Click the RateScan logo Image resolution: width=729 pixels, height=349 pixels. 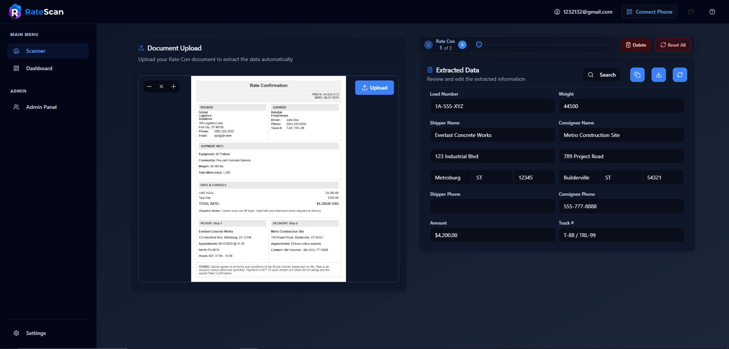[x=36, y=12]
